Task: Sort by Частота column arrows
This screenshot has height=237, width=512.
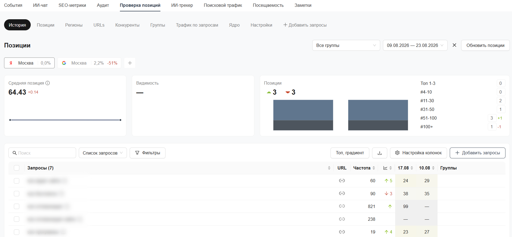Action: pyautogui.click(x=374, y=168)
